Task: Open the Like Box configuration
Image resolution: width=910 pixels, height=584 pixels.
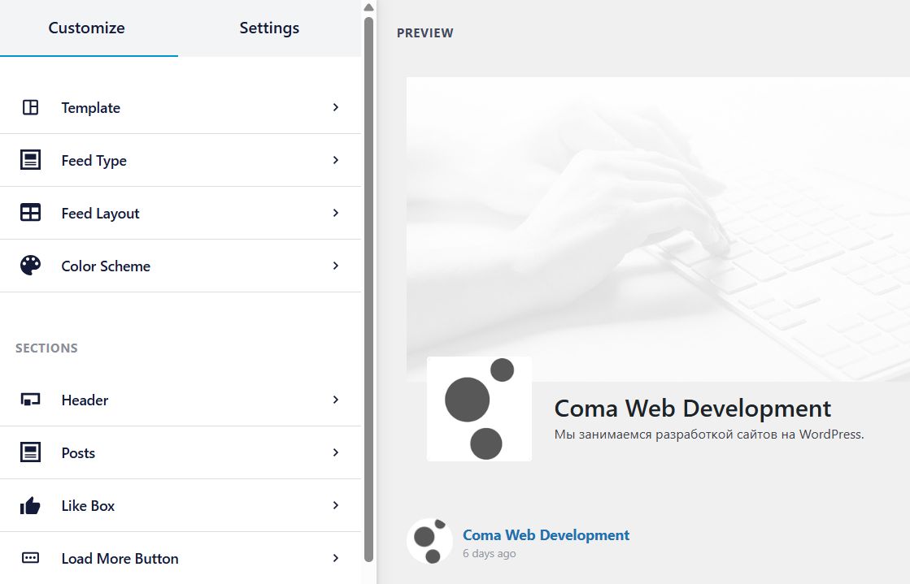Action: point(335,504)
